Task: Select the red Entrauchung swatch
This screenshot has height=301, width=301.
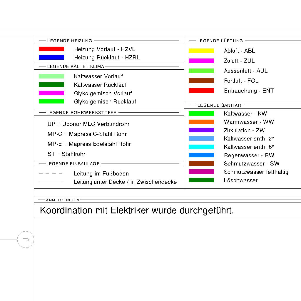Action: (x=201, y=91)
